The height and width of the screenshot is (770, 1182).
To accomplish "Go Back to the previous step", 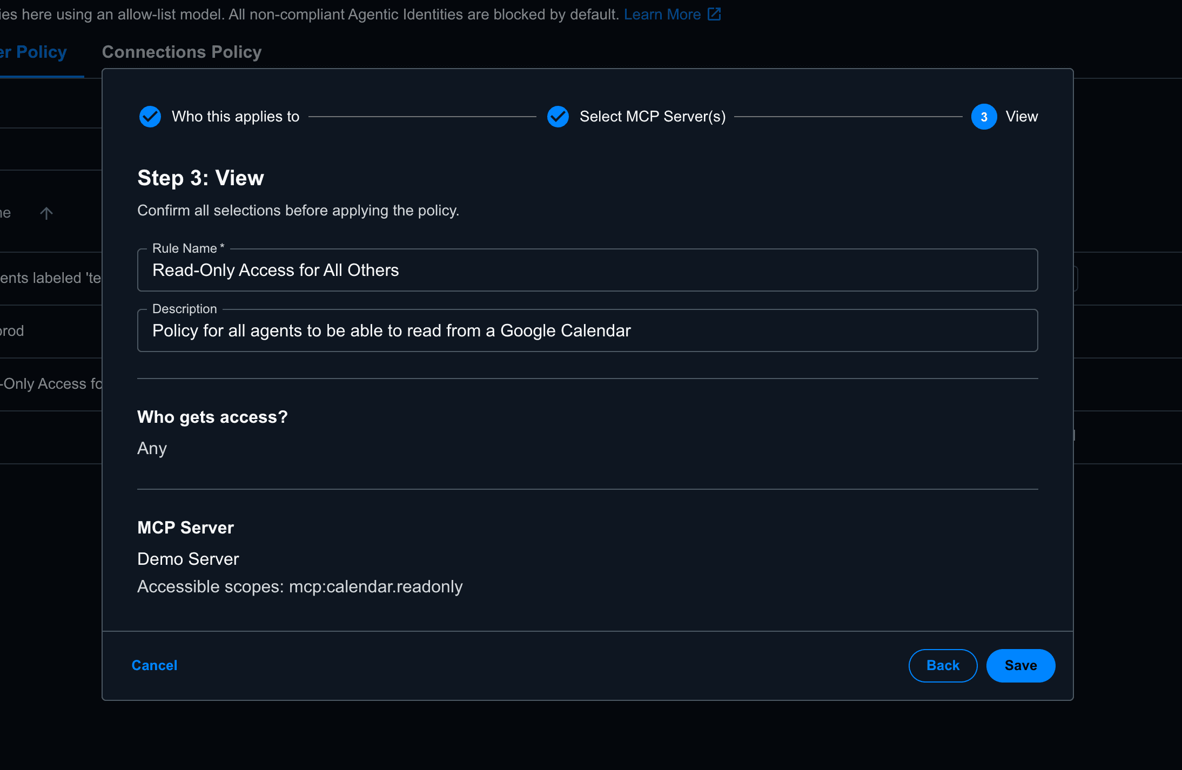I will pyautogui.click(x=942, y=665).
